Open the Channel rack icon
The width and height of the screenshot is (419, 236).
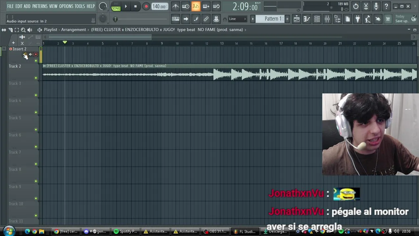point(317,19)
